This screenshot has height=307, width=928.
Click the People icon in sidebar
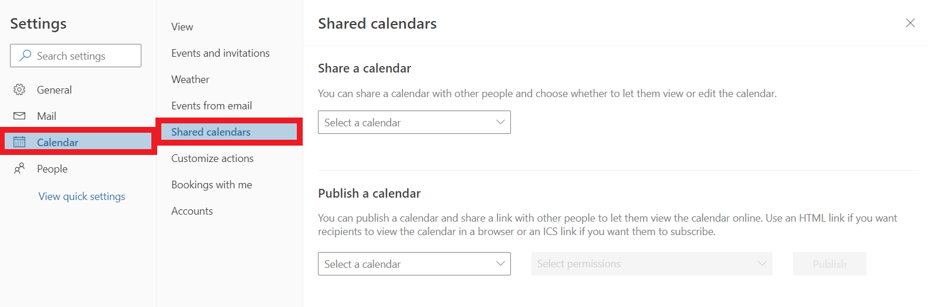pos(19,168)
